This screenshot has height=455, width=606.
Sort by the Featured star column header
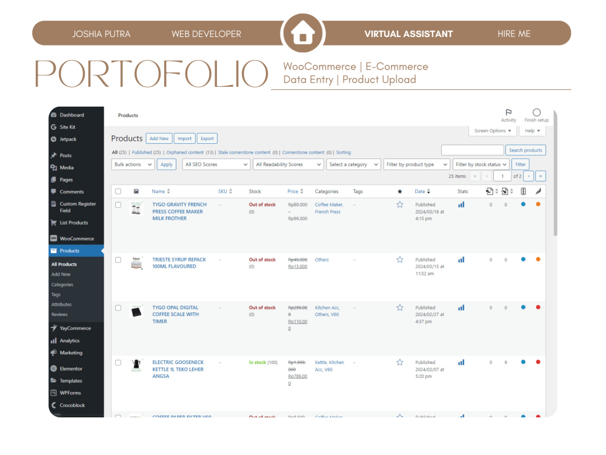tap(399, 191)
